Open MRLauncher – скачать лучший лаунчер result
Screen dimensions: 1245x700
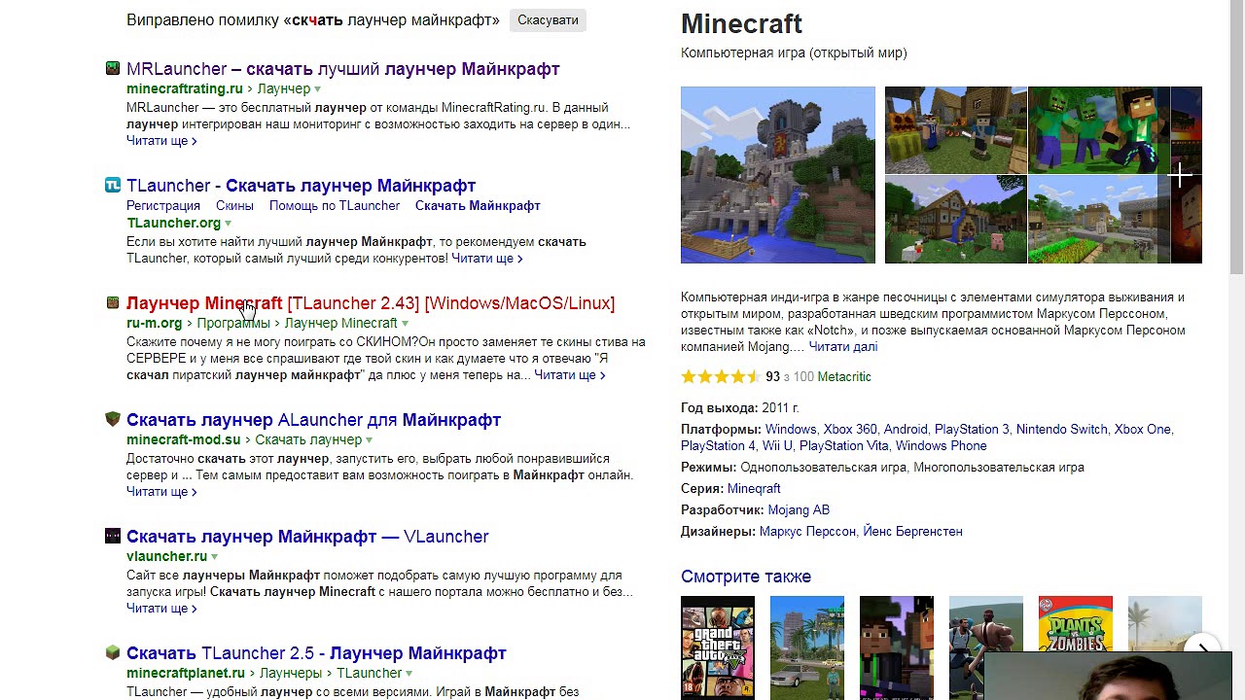click(343, 69)
